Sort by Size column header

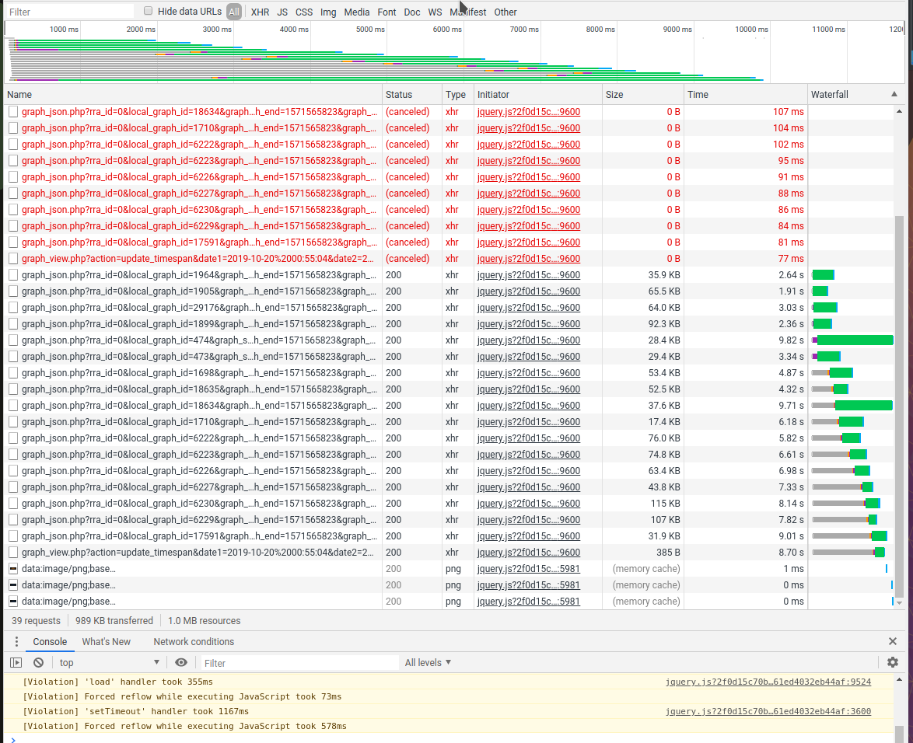tap(643, 94)
